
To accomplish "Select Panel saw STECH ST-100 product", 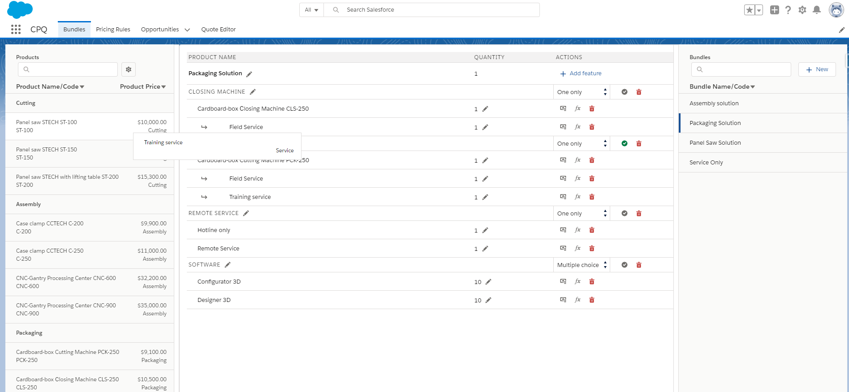I will click(x=90, y=126).
